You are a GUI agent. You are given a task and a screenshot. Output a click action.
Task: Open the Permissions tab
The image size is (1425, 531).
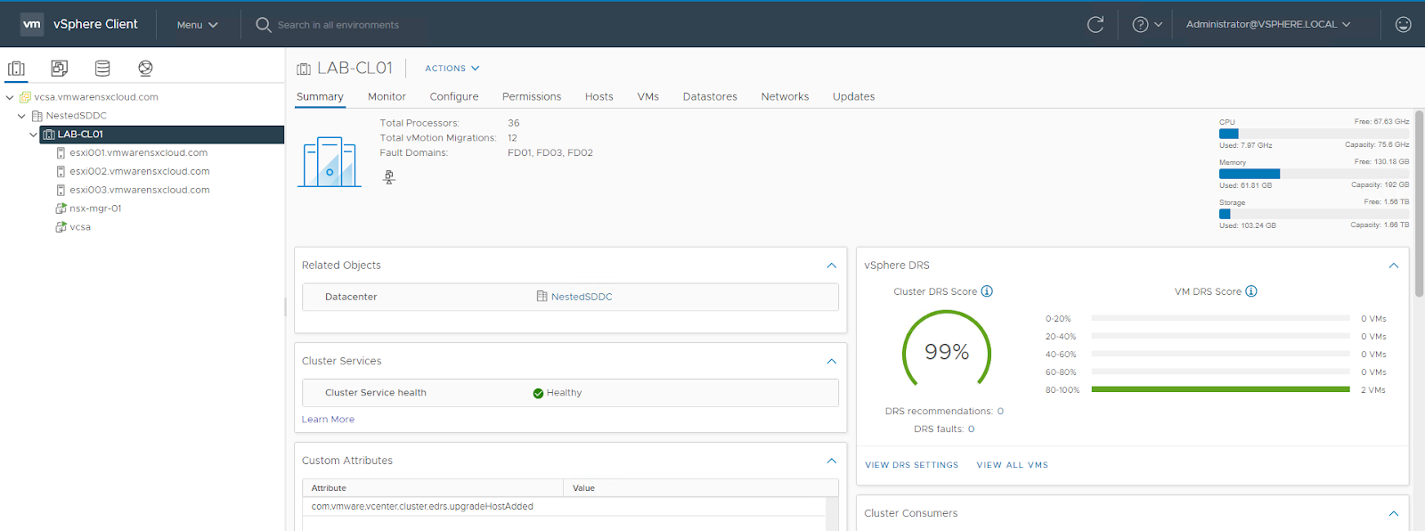pyautogui.click(x=532, y=97)
